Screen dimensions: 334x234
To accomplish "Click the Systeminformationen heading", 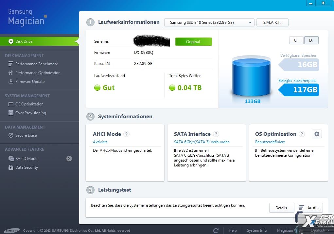I will 125,117.
